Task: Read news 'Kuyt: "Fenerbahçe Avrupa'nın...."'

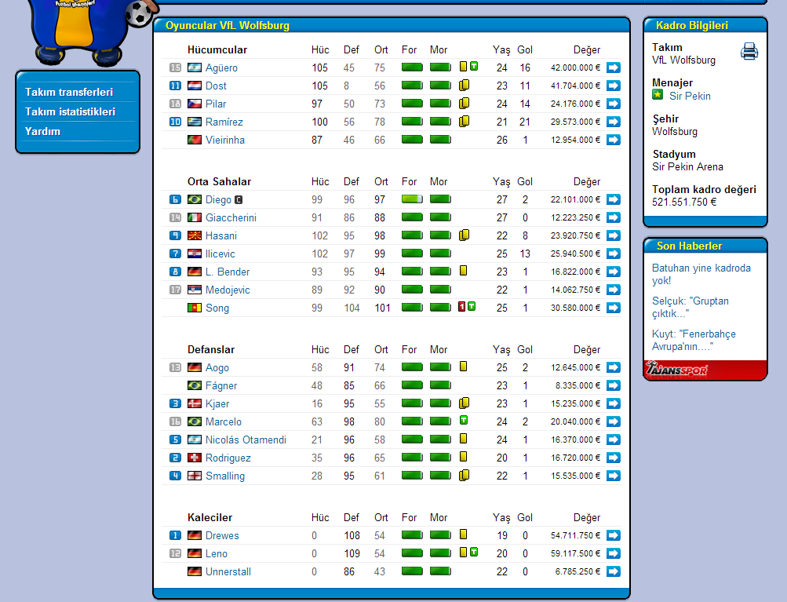Action: (694, 341)
